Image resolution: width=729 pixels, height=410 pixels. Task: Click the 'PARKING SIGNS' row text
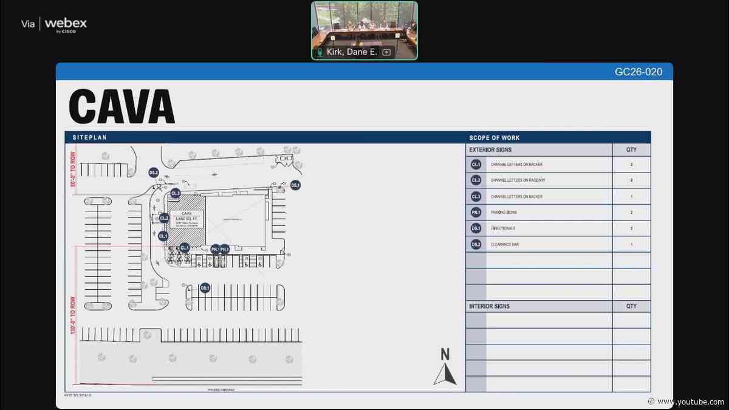tap(503, 213)
